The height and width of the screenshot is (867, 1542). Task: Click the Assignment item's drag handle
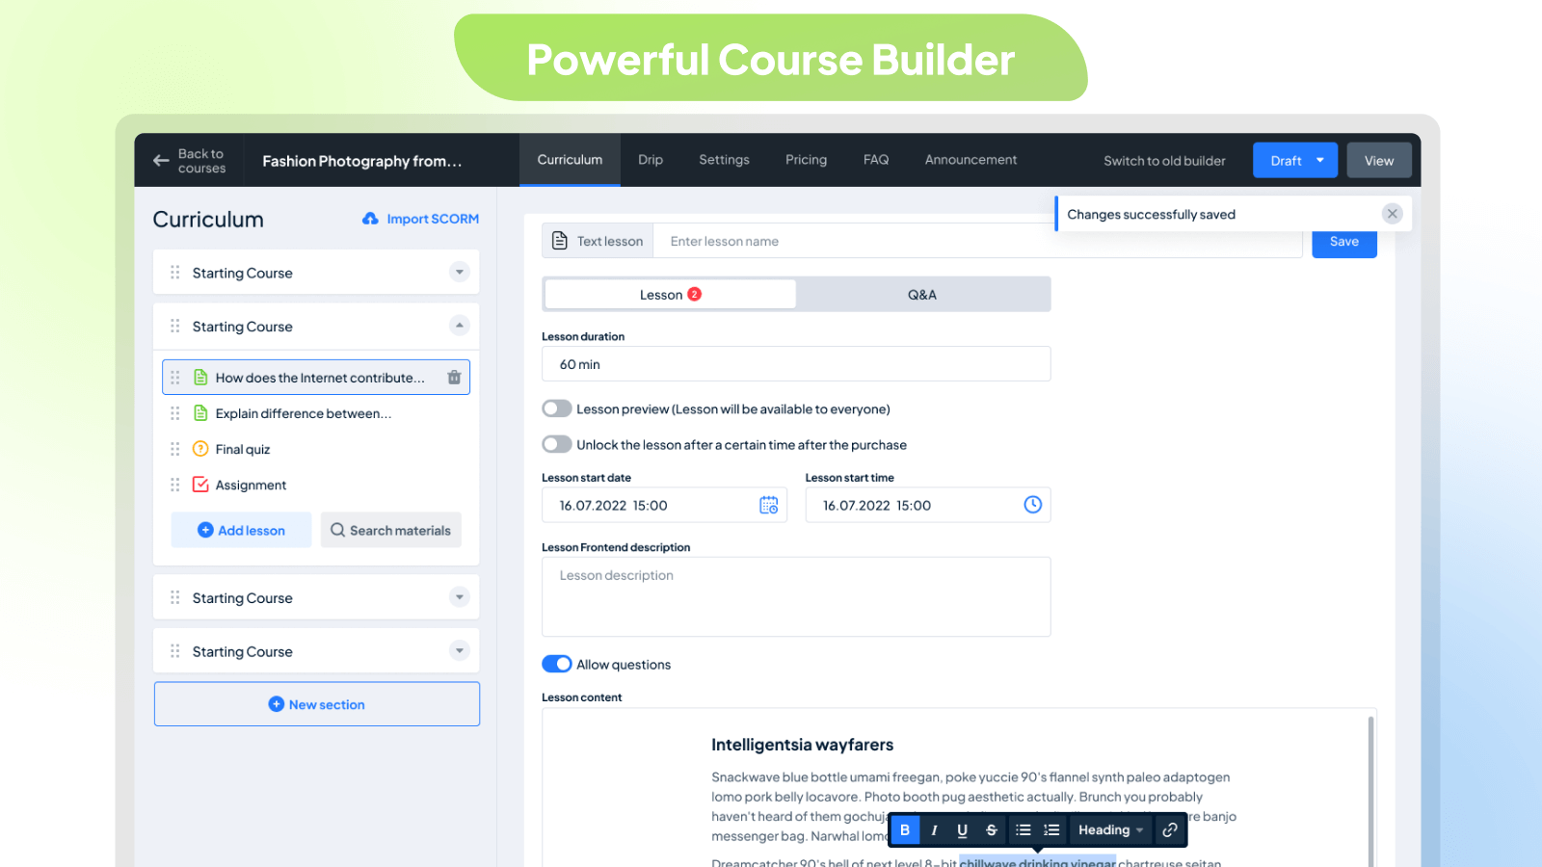point(174,485)
